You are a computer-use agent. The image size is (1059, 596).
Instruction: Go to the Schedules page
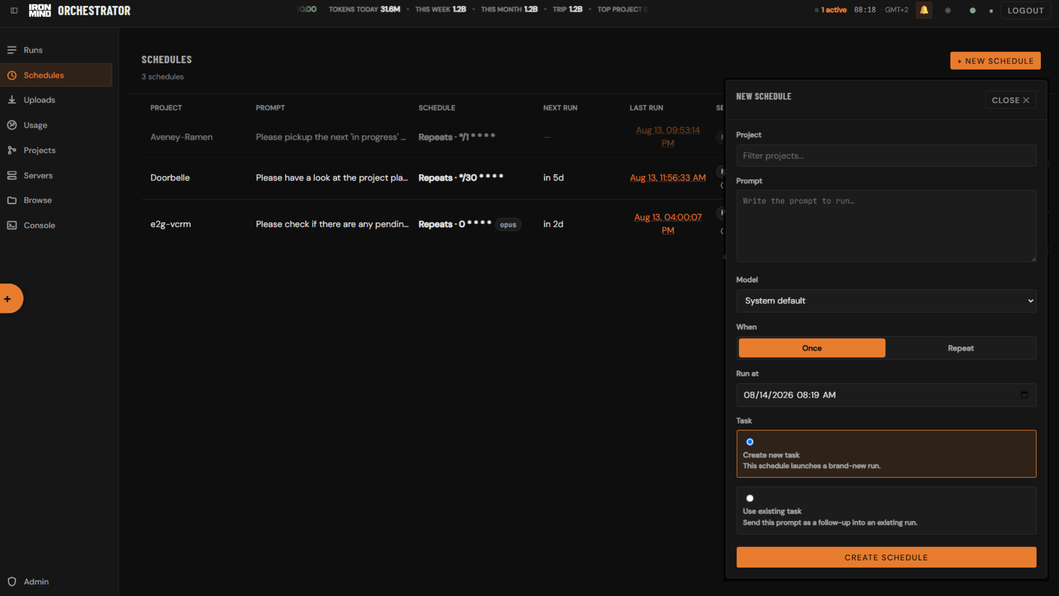(x=56, y=75)
